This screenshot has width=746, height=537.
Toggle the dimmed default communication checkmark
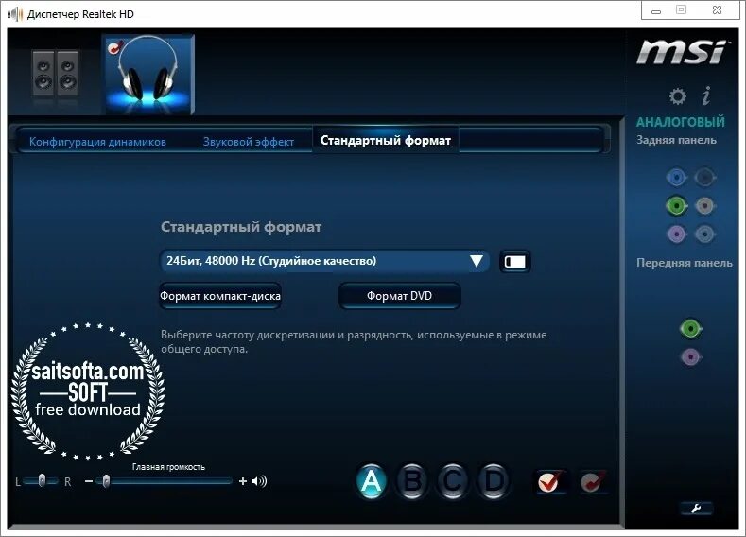593,482
